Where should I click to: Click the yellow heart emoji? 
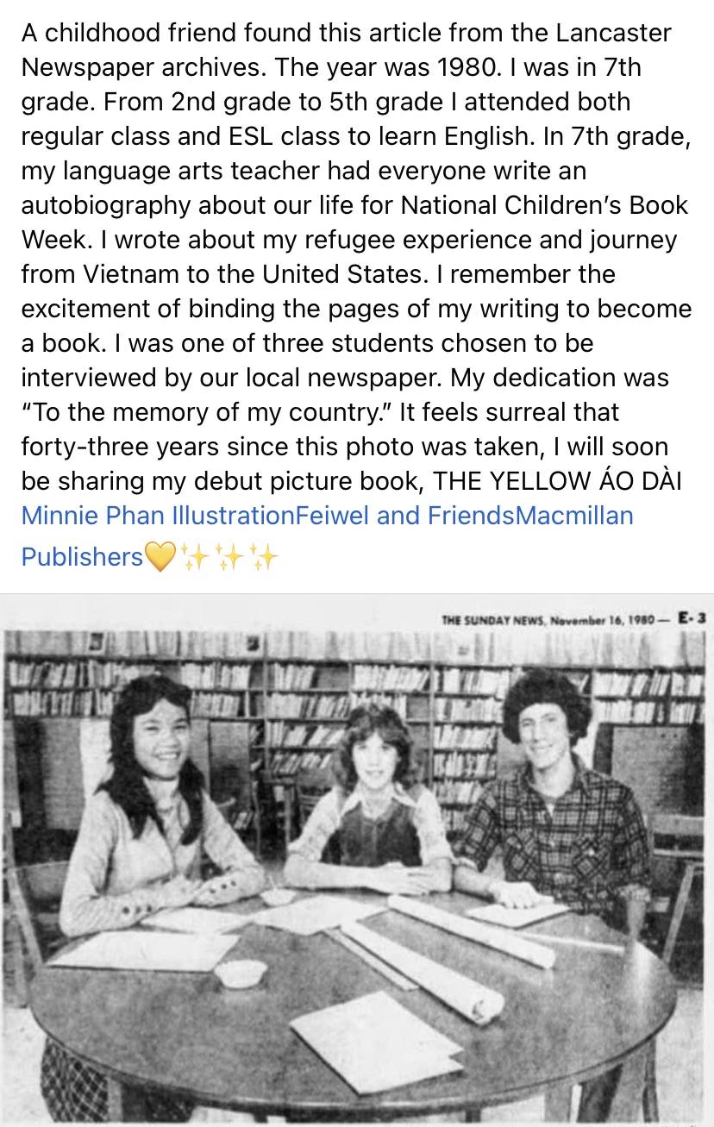160,558
